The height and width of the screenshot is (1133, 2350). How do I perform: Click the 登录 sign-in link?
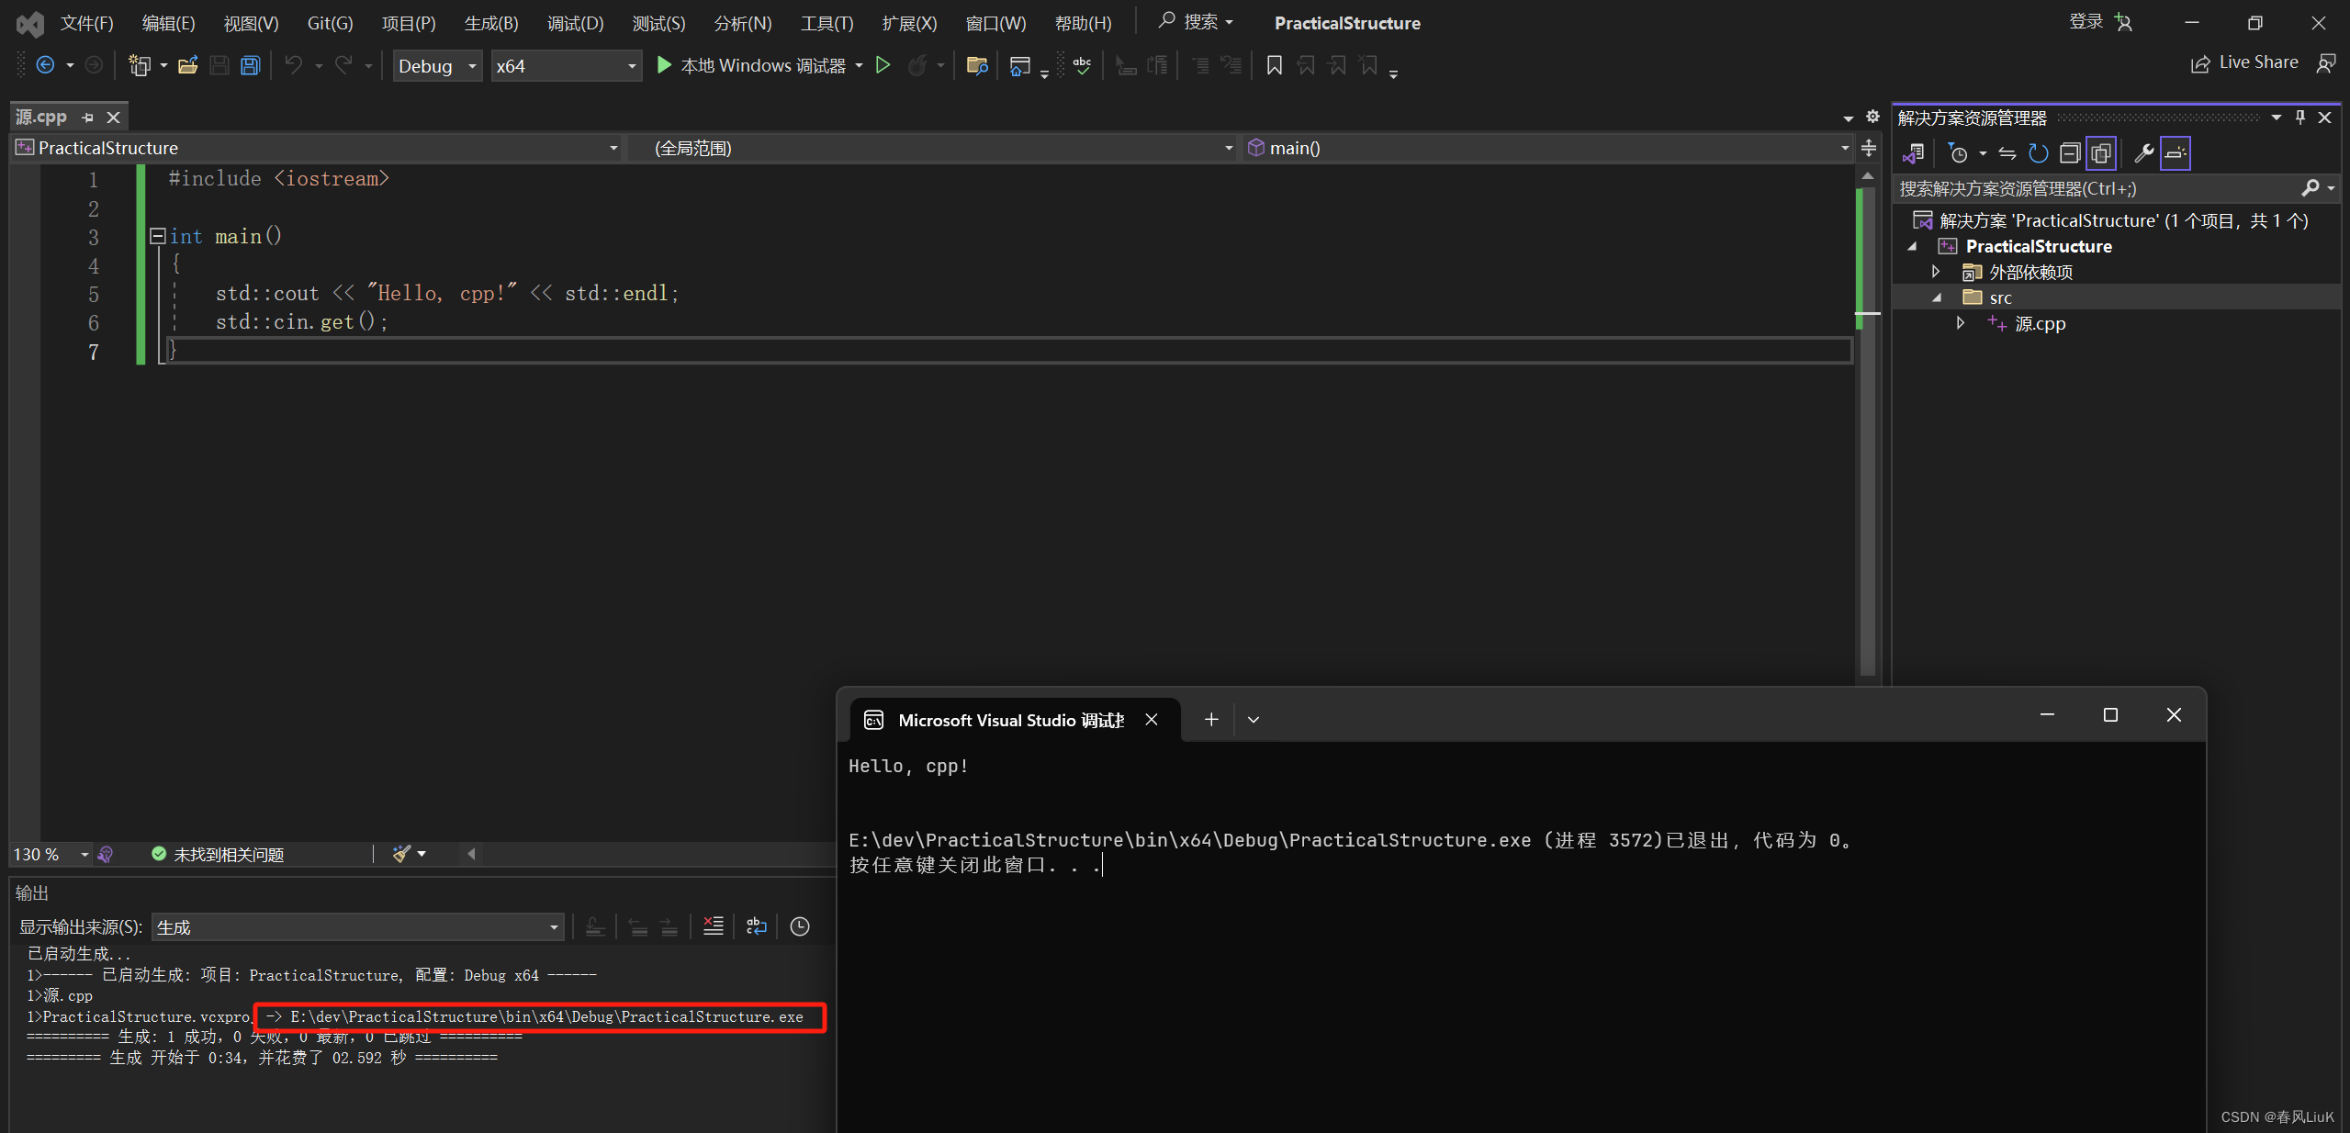[x=2086, y=22]
